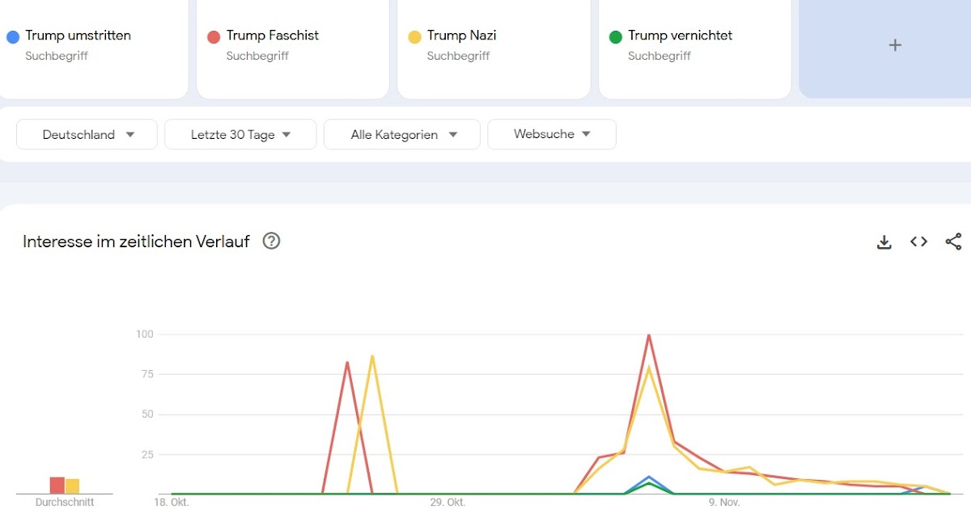Screen dimensions: 971x509
Task: Change the Websuche search type
Action: click(552, 134)
